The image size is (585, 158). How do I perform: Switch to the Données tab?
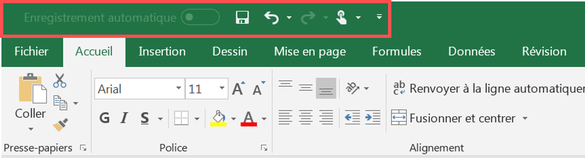pyautogui.click(x=472, y=52)
